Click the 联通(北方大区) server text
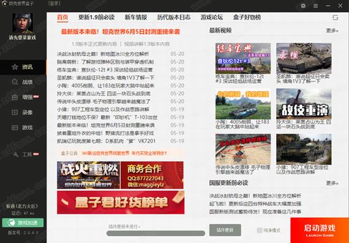This screenshot has height=243, width=349. coord(22,206)
